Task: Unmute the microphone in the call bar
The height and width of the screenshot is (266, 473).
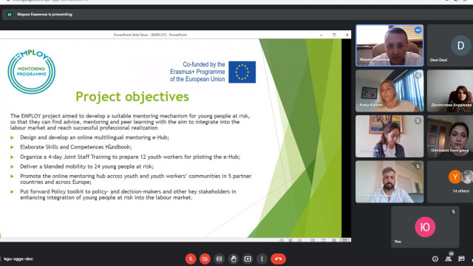Action: tap(191, 259)
